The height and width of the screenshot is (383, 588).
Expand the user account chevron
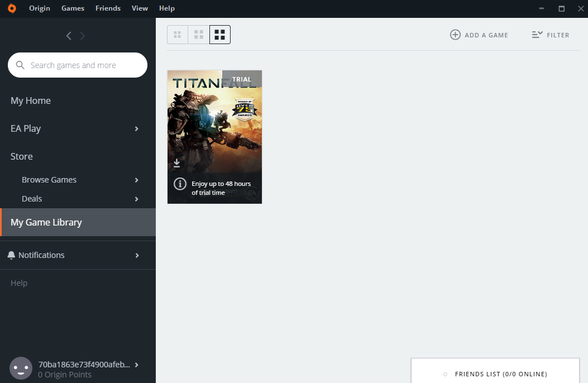136,365
